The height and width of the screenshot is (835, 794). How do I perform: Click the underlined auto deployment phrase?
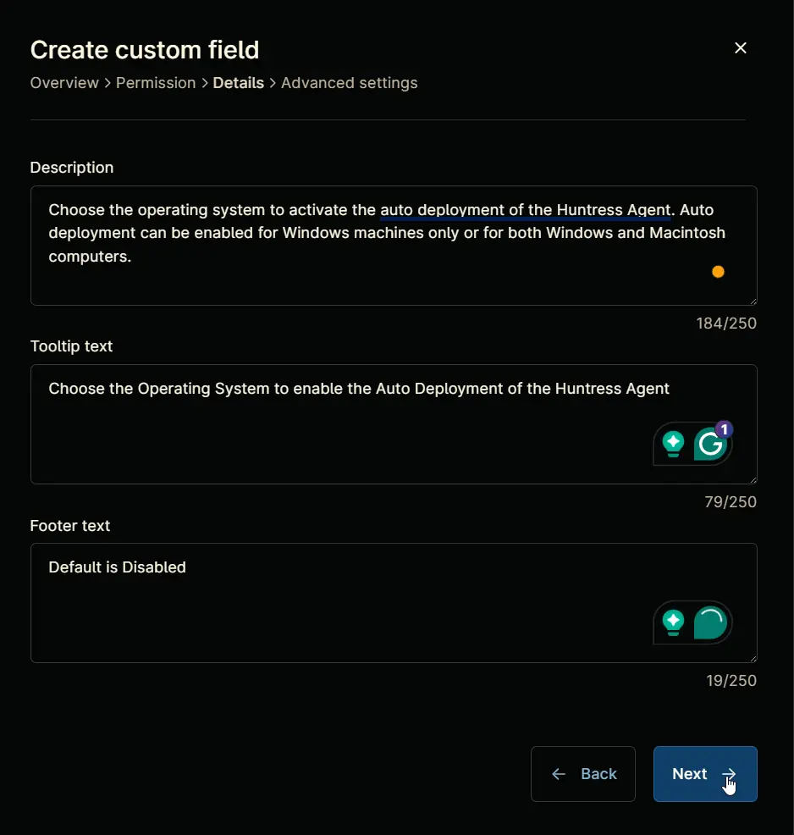click(x=526, y=210)
